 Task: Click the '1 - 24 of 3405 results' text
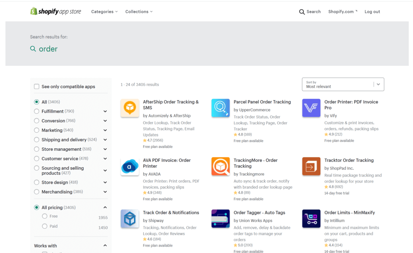(140, 84)
